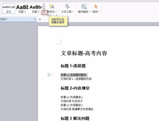The width and height of the screenshot is (159, 121).
Task: Click the title 文章标题-高考内容
Action: (84, 53)
